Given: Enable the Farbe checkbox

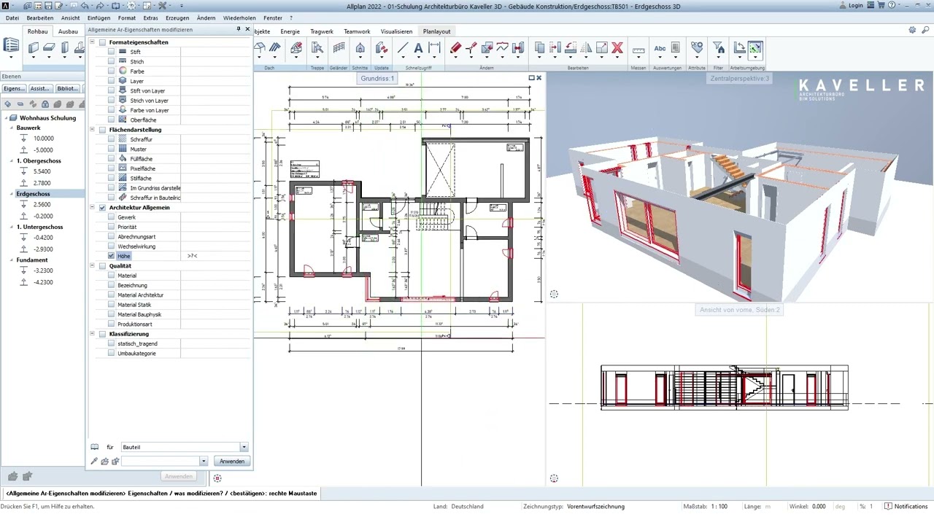Looking at the screenshot, I should [x=112, y=71].
